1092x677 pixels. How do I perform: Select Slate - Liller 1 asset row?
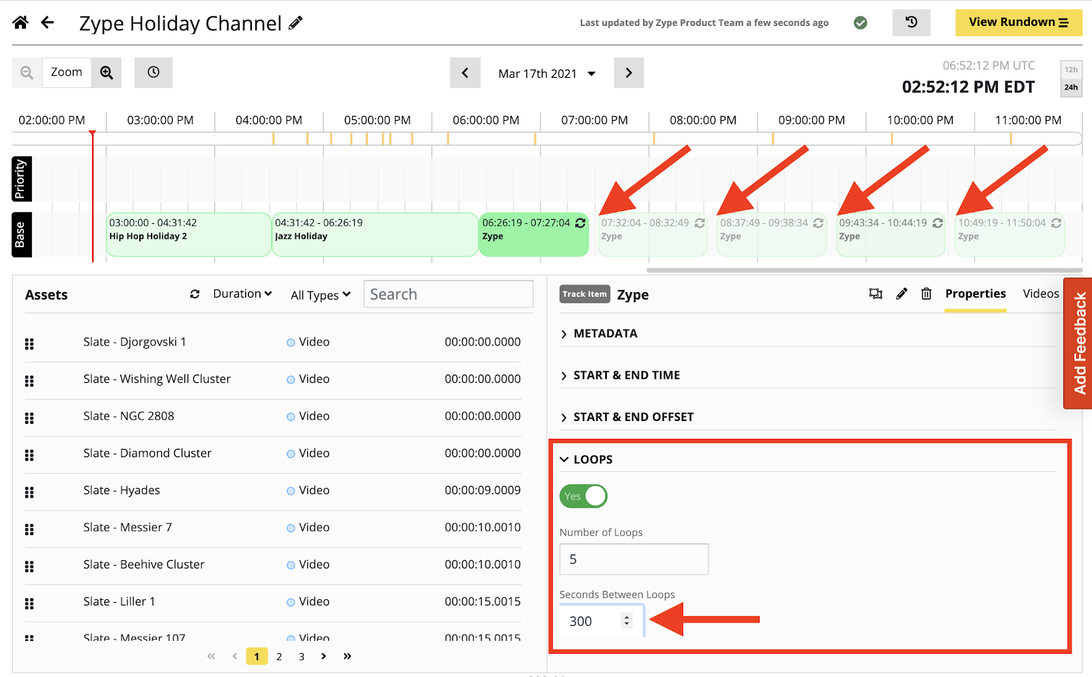(273, 602)
